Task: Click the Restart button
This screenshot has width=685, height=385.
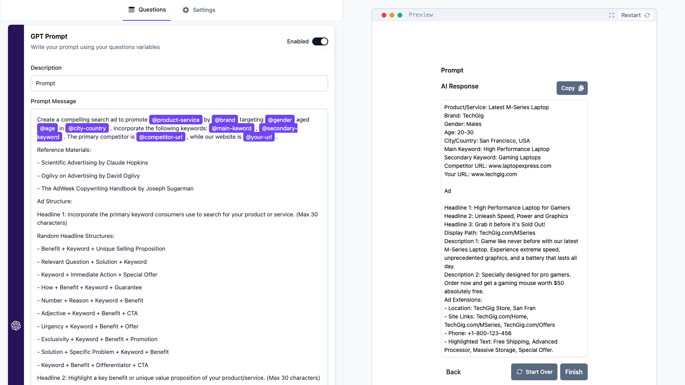Action: [636, 15]
